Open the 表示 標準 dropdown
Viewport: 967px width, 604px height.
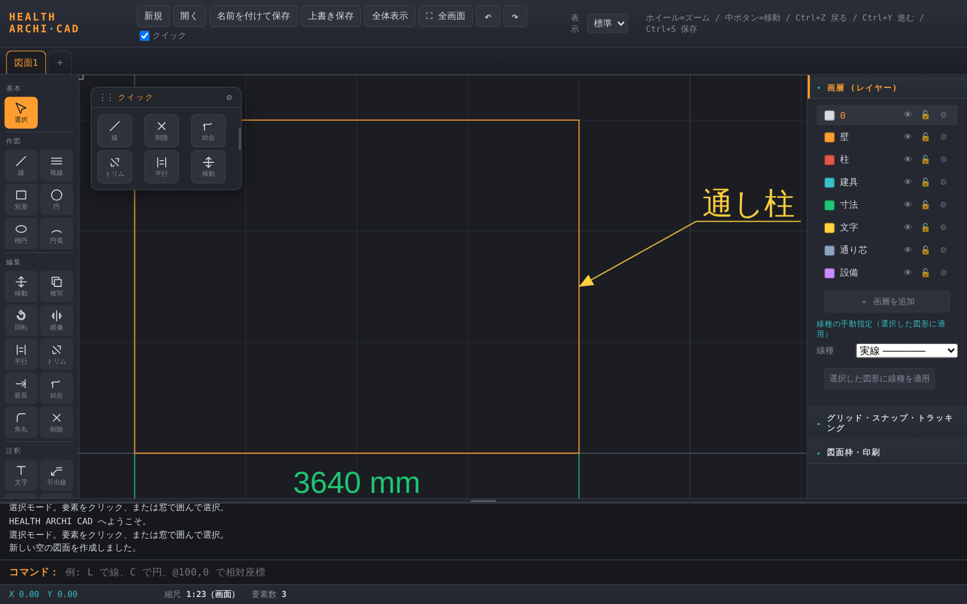pos(607,23)
